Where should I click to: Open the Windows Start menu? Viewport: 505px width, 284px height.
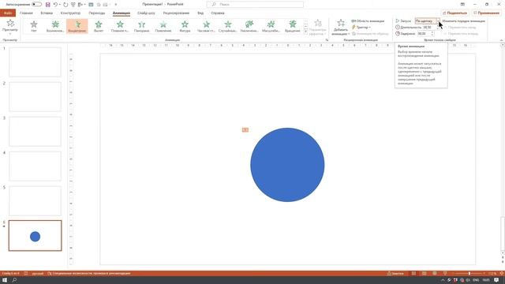5,280
